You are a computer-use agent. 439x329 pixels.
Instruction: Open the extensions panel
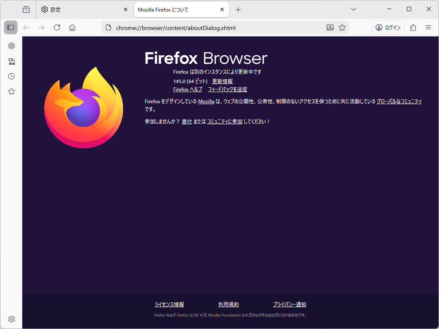(412, 27)
